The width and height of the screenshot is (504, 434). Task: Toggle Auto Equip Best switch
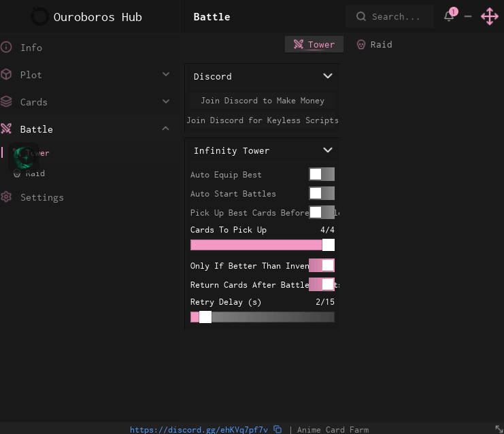tap(322, 174)
